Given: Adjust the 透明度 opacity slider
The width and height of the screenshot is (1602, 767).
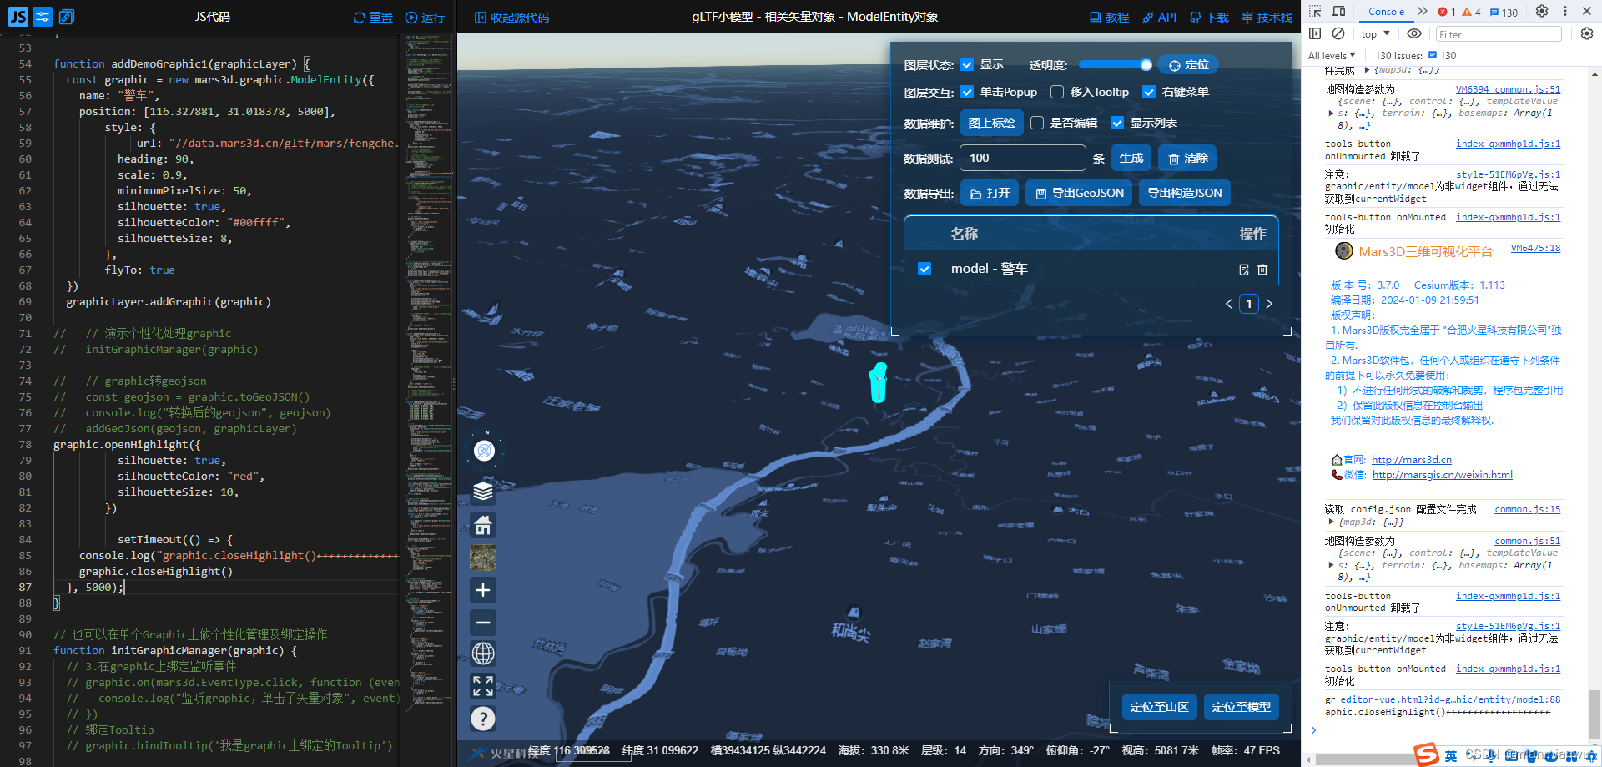Looking at the screenshot, I should point(1116,64).
